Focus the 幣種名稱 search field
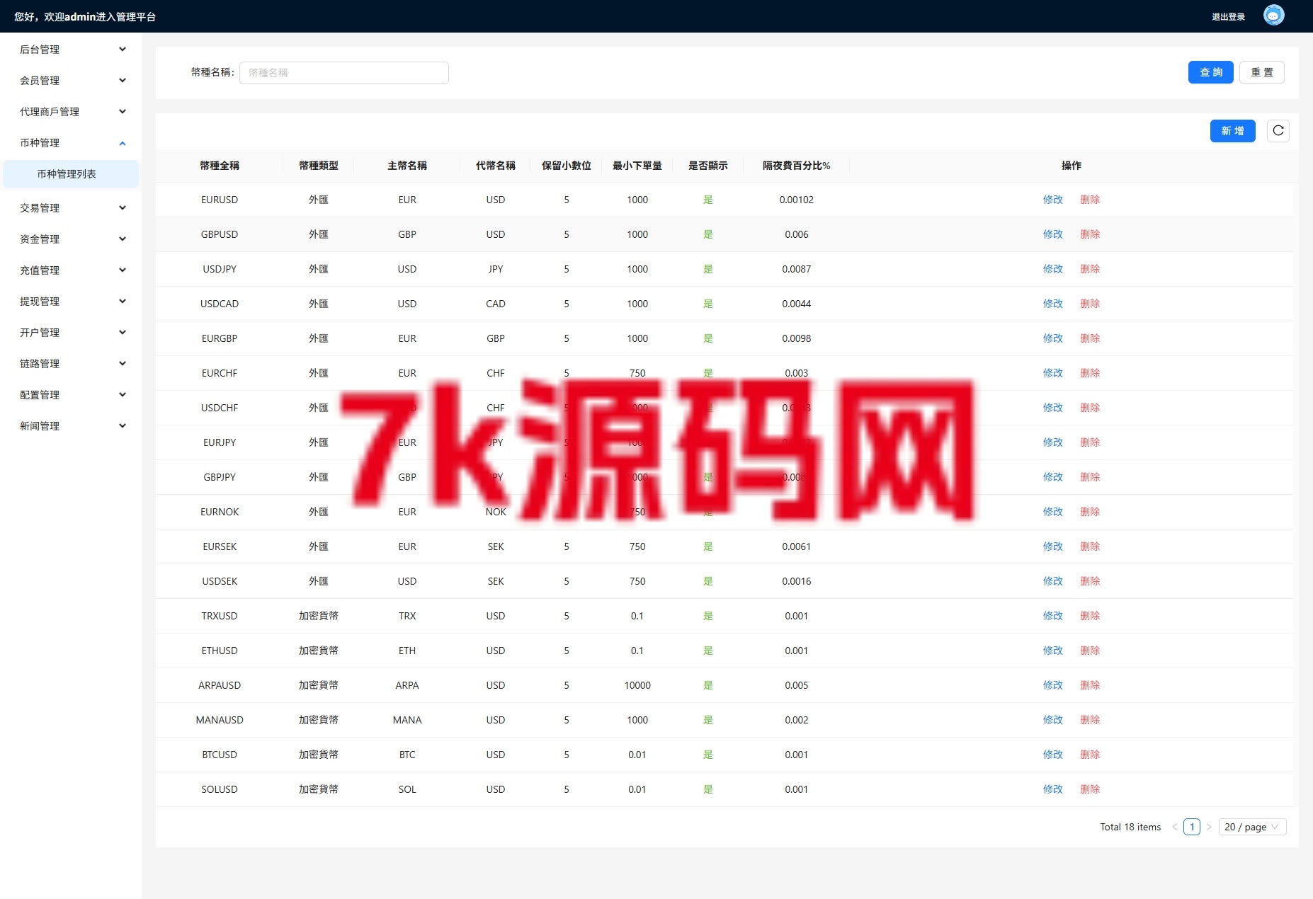The height and width of the screenshot is (899, 1313). pyautogui.click(x=343, y=73)
